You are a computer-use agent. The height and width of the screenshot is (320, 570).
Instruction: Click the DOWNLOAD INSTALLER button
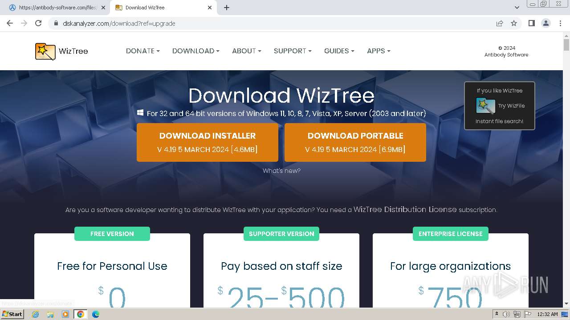[x=208, y=142]
